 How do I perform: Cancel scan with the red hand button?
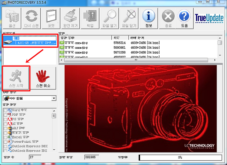(43, 78)
